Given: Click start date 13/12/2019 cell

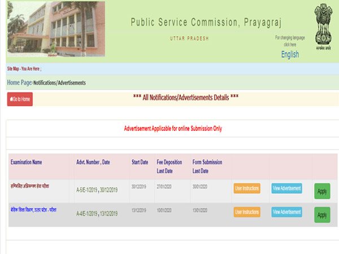Looking at the screenshot, I should pos(139,210).
